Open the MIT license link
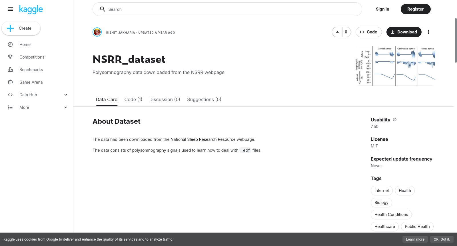Screen dimensions: 457x246 point(374,146)
